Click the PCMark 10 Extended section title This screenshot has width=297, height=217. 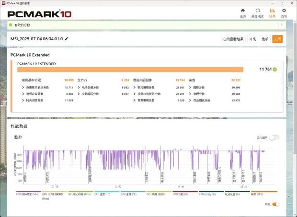30,55
